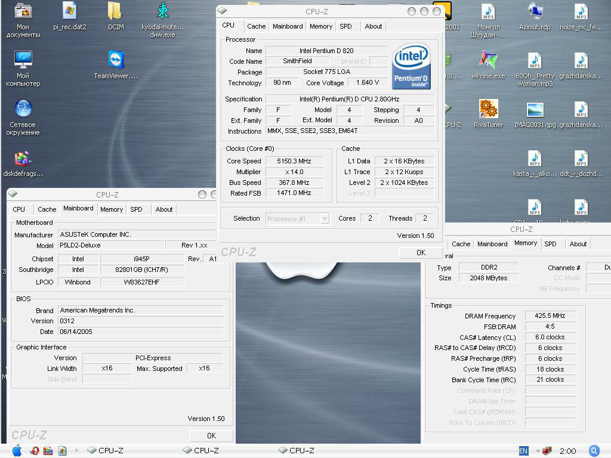The width and height of the screenshot is (611, 458).
Task: Open the noize_mc_fe mp3 file icon
Action: pyautogui.click(x=581, y=16)
